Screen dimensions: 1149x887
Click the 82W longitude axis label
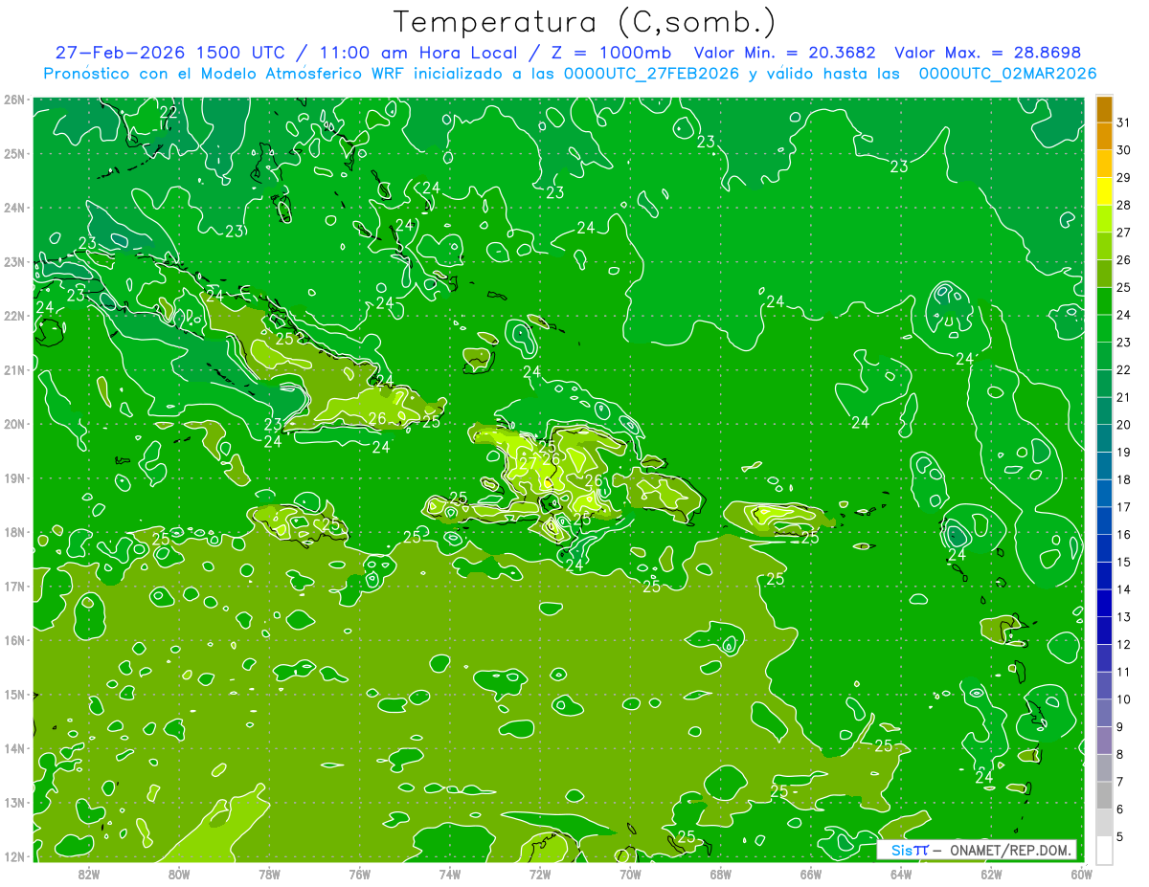(x=89, y=874)
